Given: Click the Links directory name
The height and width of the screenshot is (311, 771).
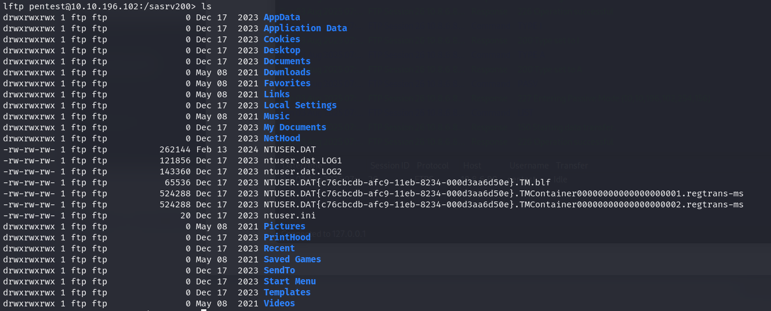Looking at the screenshot, I should (x=277, y=94).
